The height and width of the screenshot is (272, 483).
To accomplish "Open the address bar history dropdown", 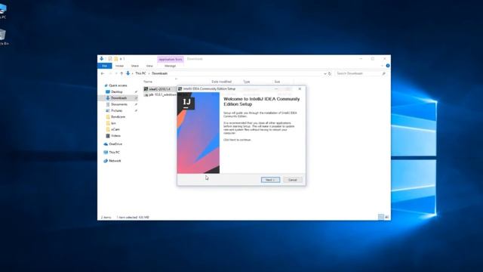I will (x=325, y=74).
